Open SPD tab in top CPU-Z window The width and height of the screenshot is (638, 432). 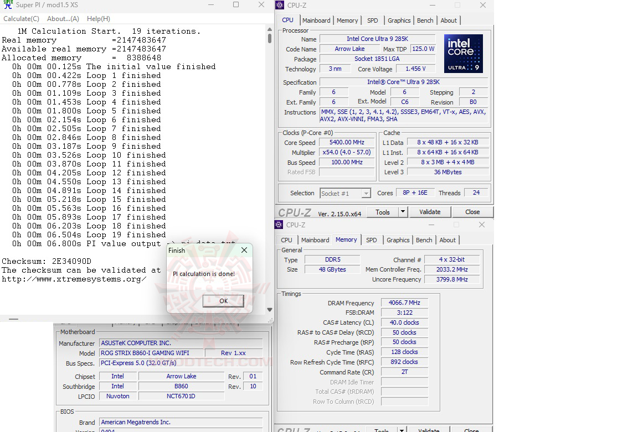[372, 20]
